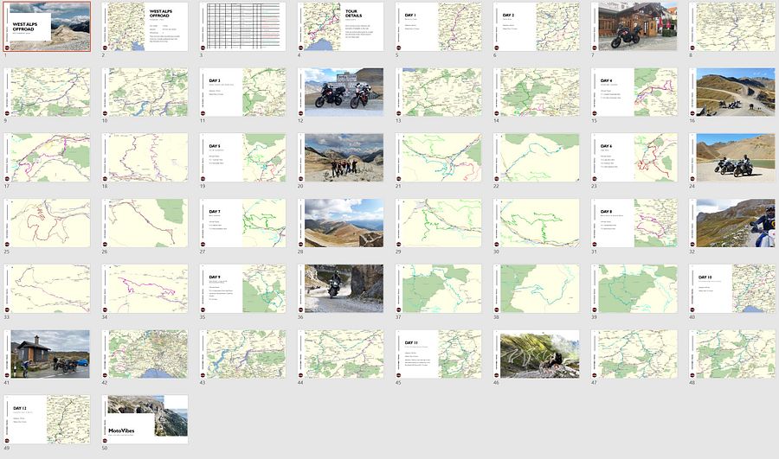Select map slide number 10
The width and height of the screenshot is (779, 459).
145,92
